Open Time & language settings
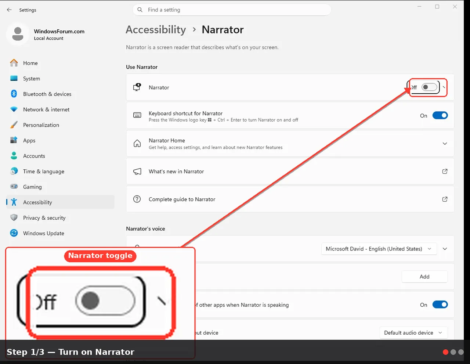 (x=44, y=171)
